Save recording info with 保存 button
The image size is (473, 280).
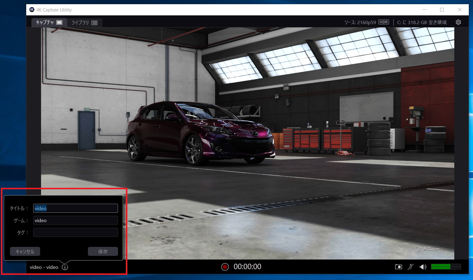click(x=103, y=251)
